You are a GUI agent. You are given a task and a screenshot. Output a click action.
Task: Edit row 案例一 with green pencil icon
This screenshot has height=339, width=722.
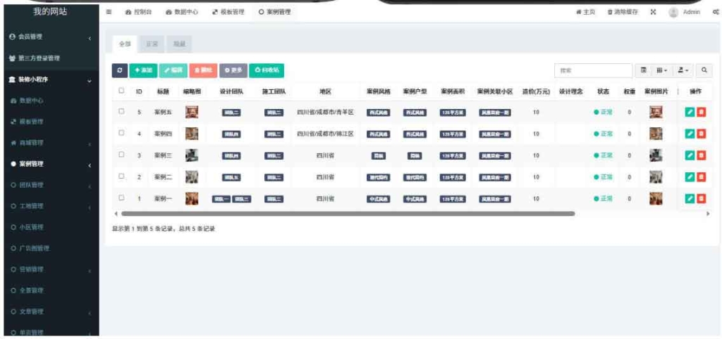[x=690, y=198]
